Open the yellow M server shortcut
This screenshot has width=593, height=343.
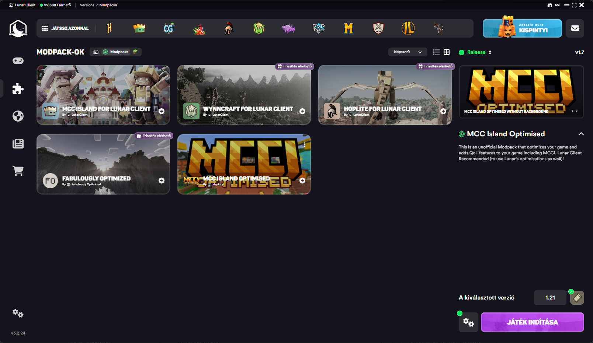click(x=348, y=28)
